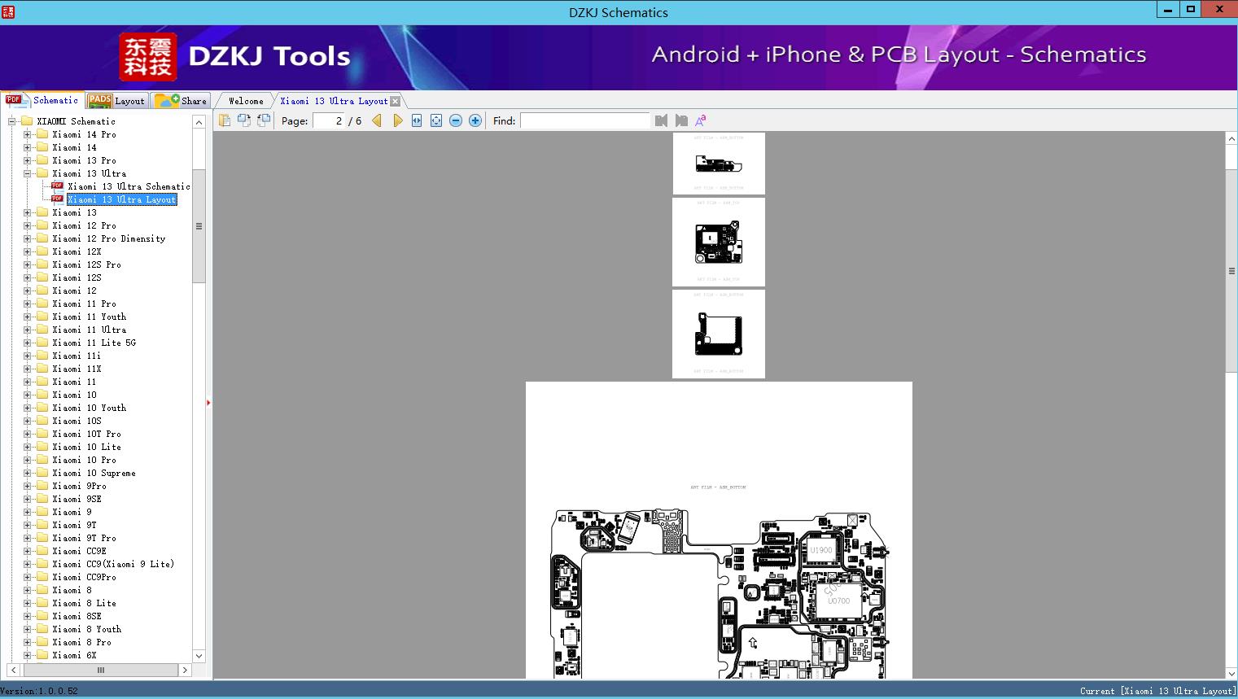Open the Share tab

pos(181,100)
